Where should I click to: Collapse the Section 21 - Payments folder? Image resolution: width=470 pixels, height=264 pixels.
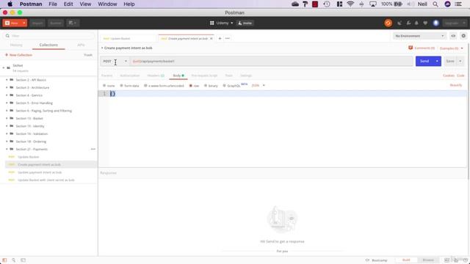click(7, 149)
